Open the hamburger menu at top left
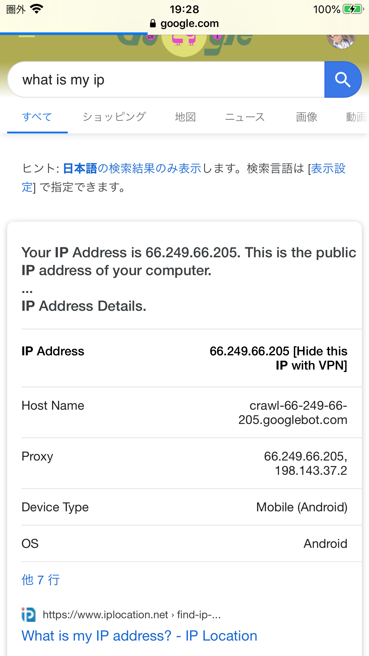369x656 pixels. [x=27, y=37]
